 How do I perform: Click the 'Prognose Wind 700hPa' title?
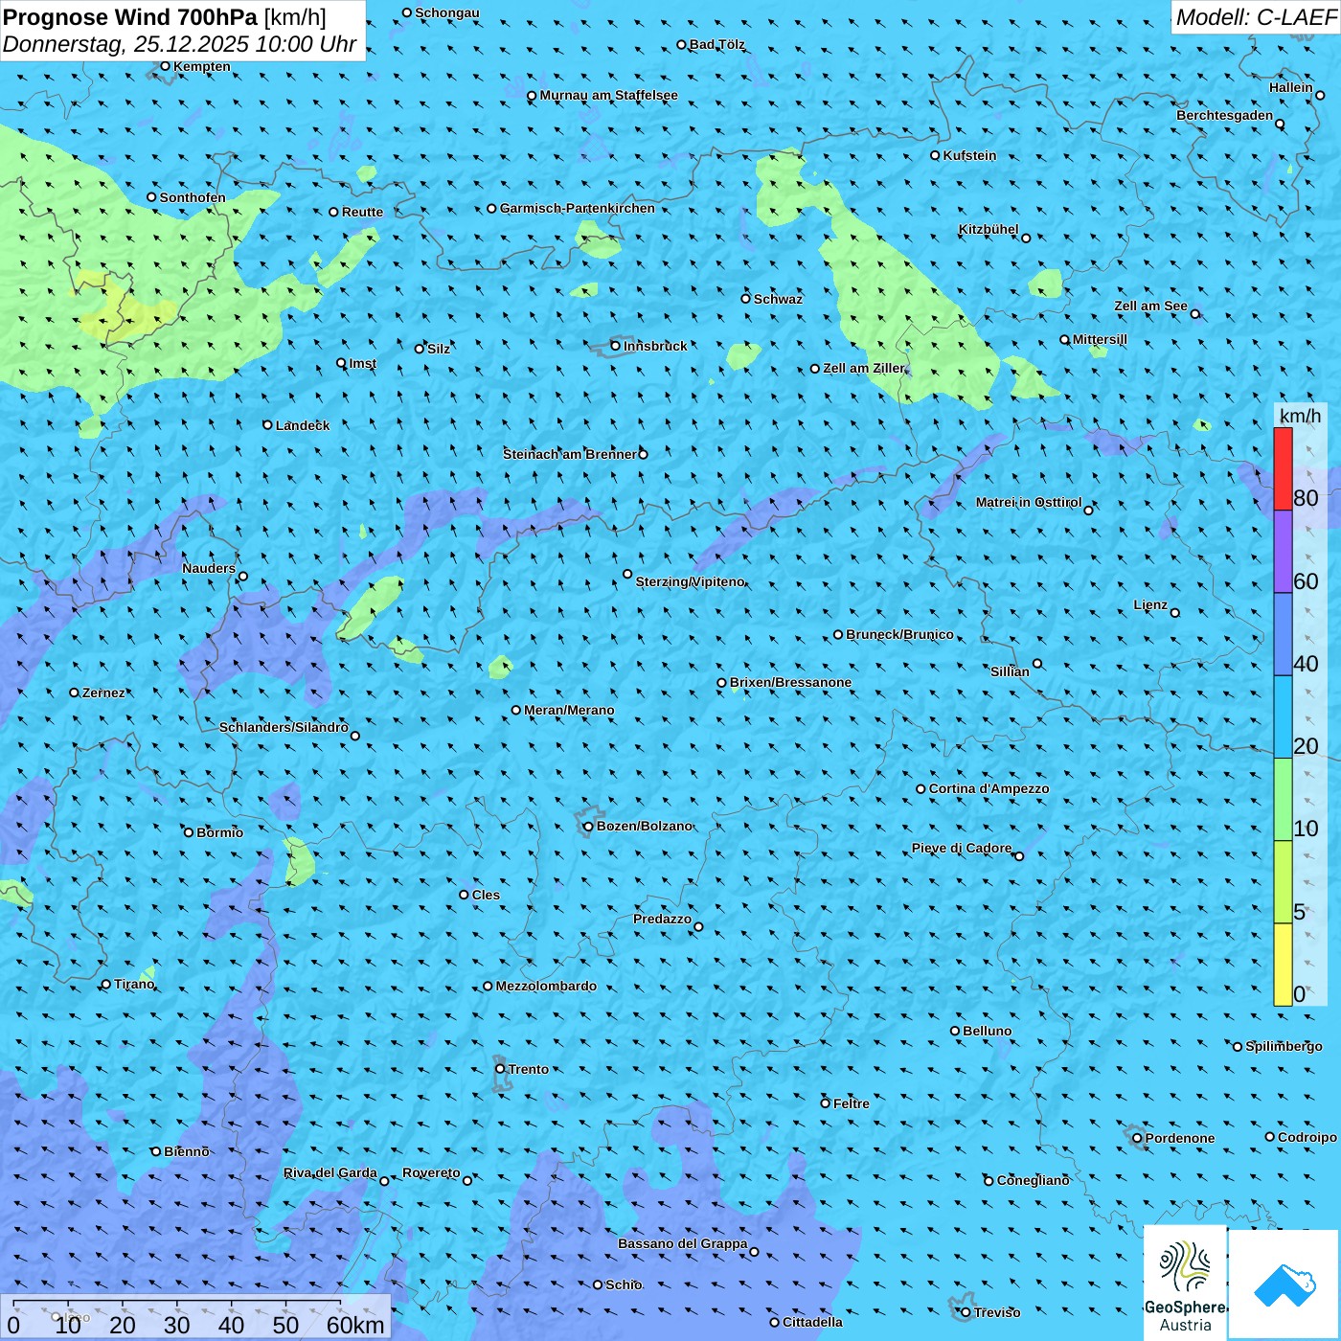point(130,16)
